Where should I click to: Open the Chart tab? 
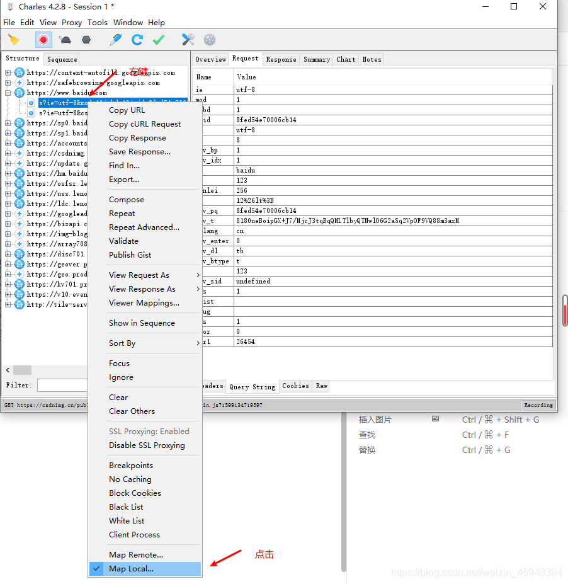[x=346, y=59]
